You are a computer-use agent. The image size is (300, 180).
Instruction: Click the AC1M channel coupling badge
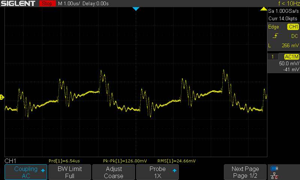pyautogui.click(x=292, y=57)
